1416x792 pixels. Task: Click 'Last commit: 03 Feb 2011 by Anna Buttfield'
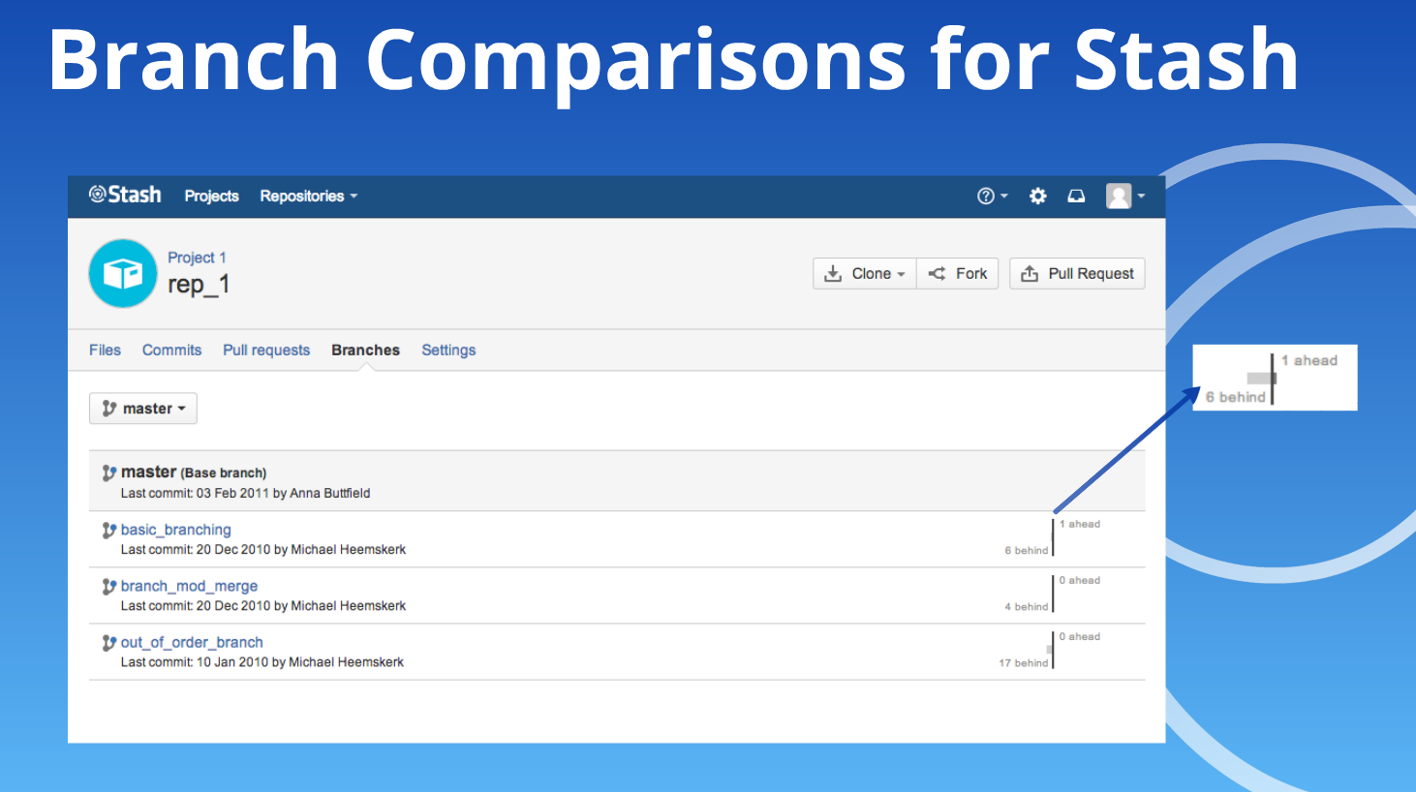point(245,493)
